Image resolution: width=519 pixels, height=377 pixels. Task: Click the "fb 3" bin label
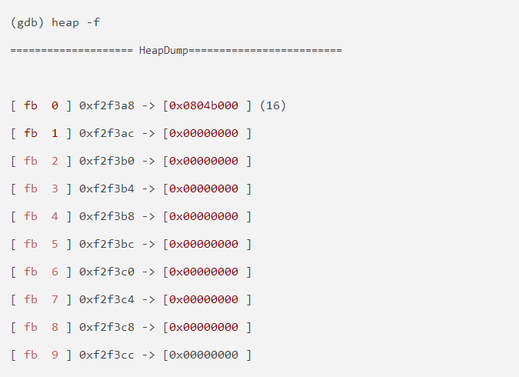[41, 188]
